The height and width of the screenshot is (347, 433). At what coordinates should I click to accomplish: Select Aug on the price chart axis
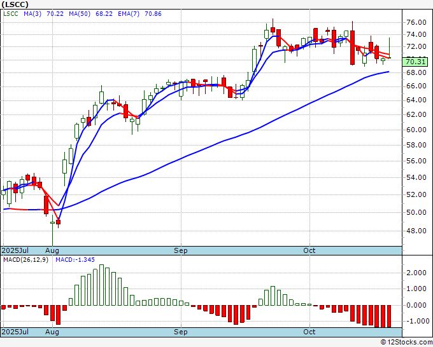click(x=52, y=250)
